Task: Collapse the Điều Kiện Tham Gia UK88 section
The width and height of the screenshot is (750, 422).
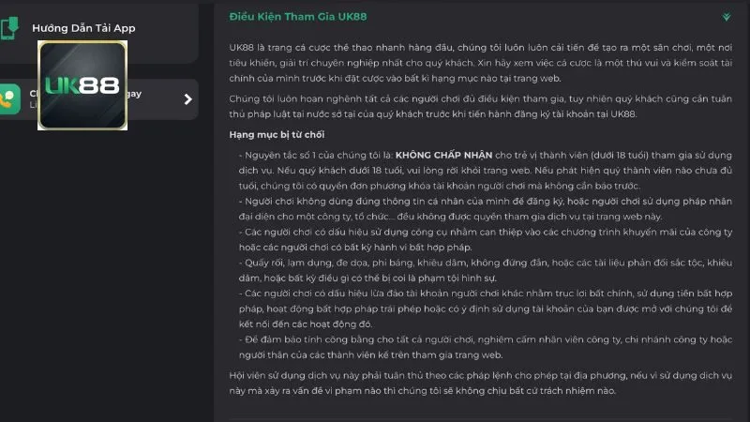Action: point(726,17)
